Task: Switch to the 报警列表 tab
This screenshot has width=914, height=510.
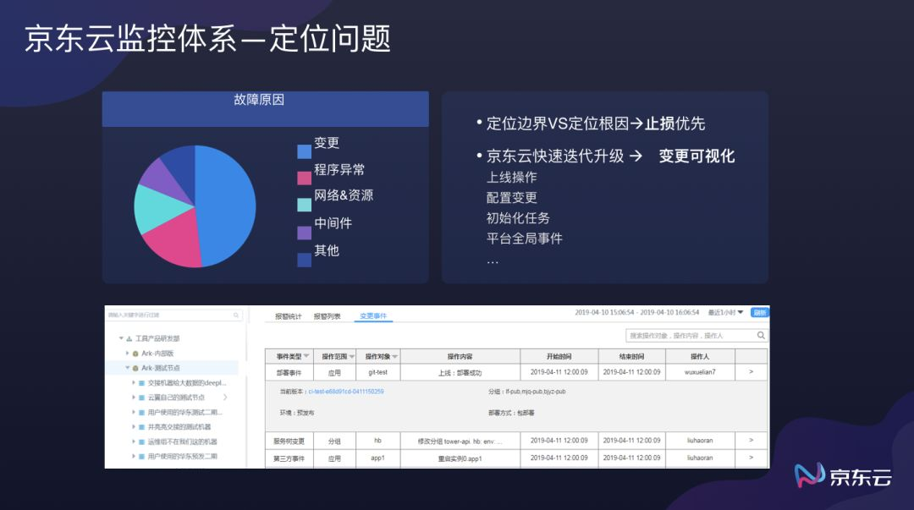Action: coord(327,316)
